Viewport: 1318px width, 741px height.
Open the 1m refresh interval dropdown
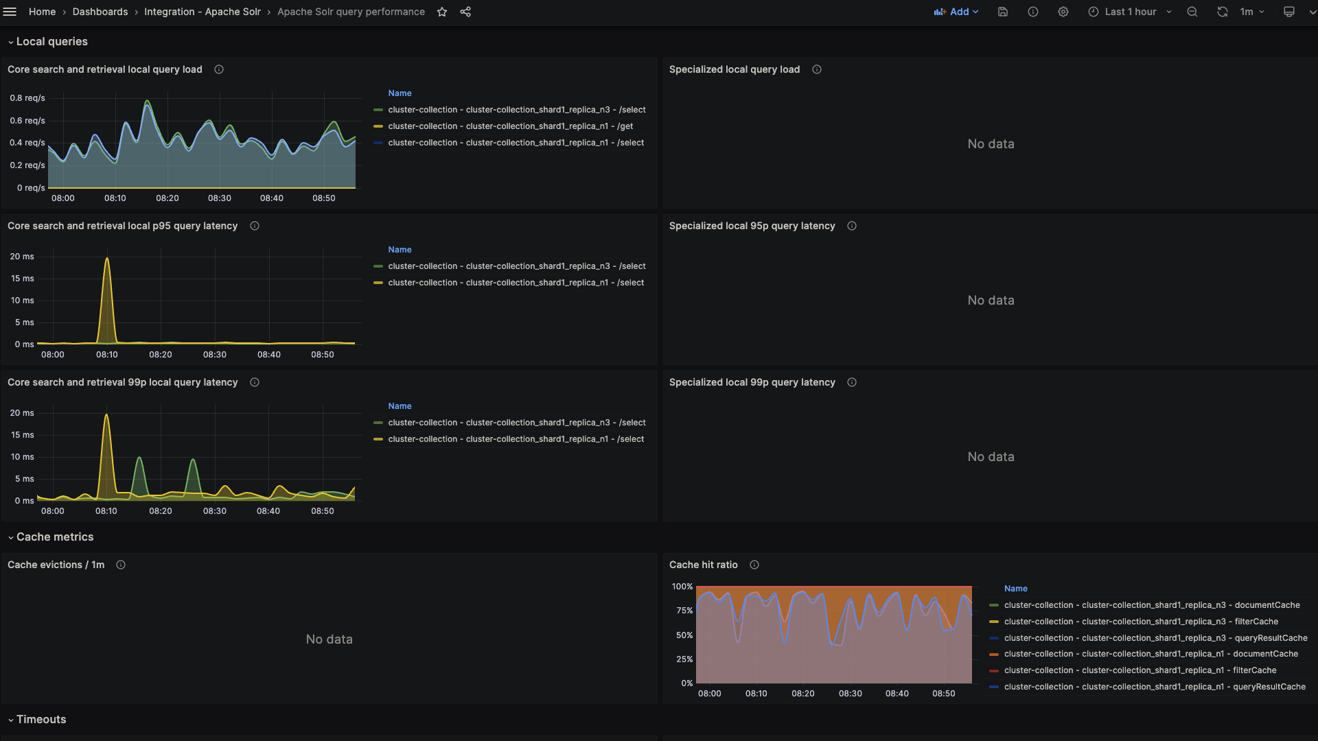coord(1253,12)
